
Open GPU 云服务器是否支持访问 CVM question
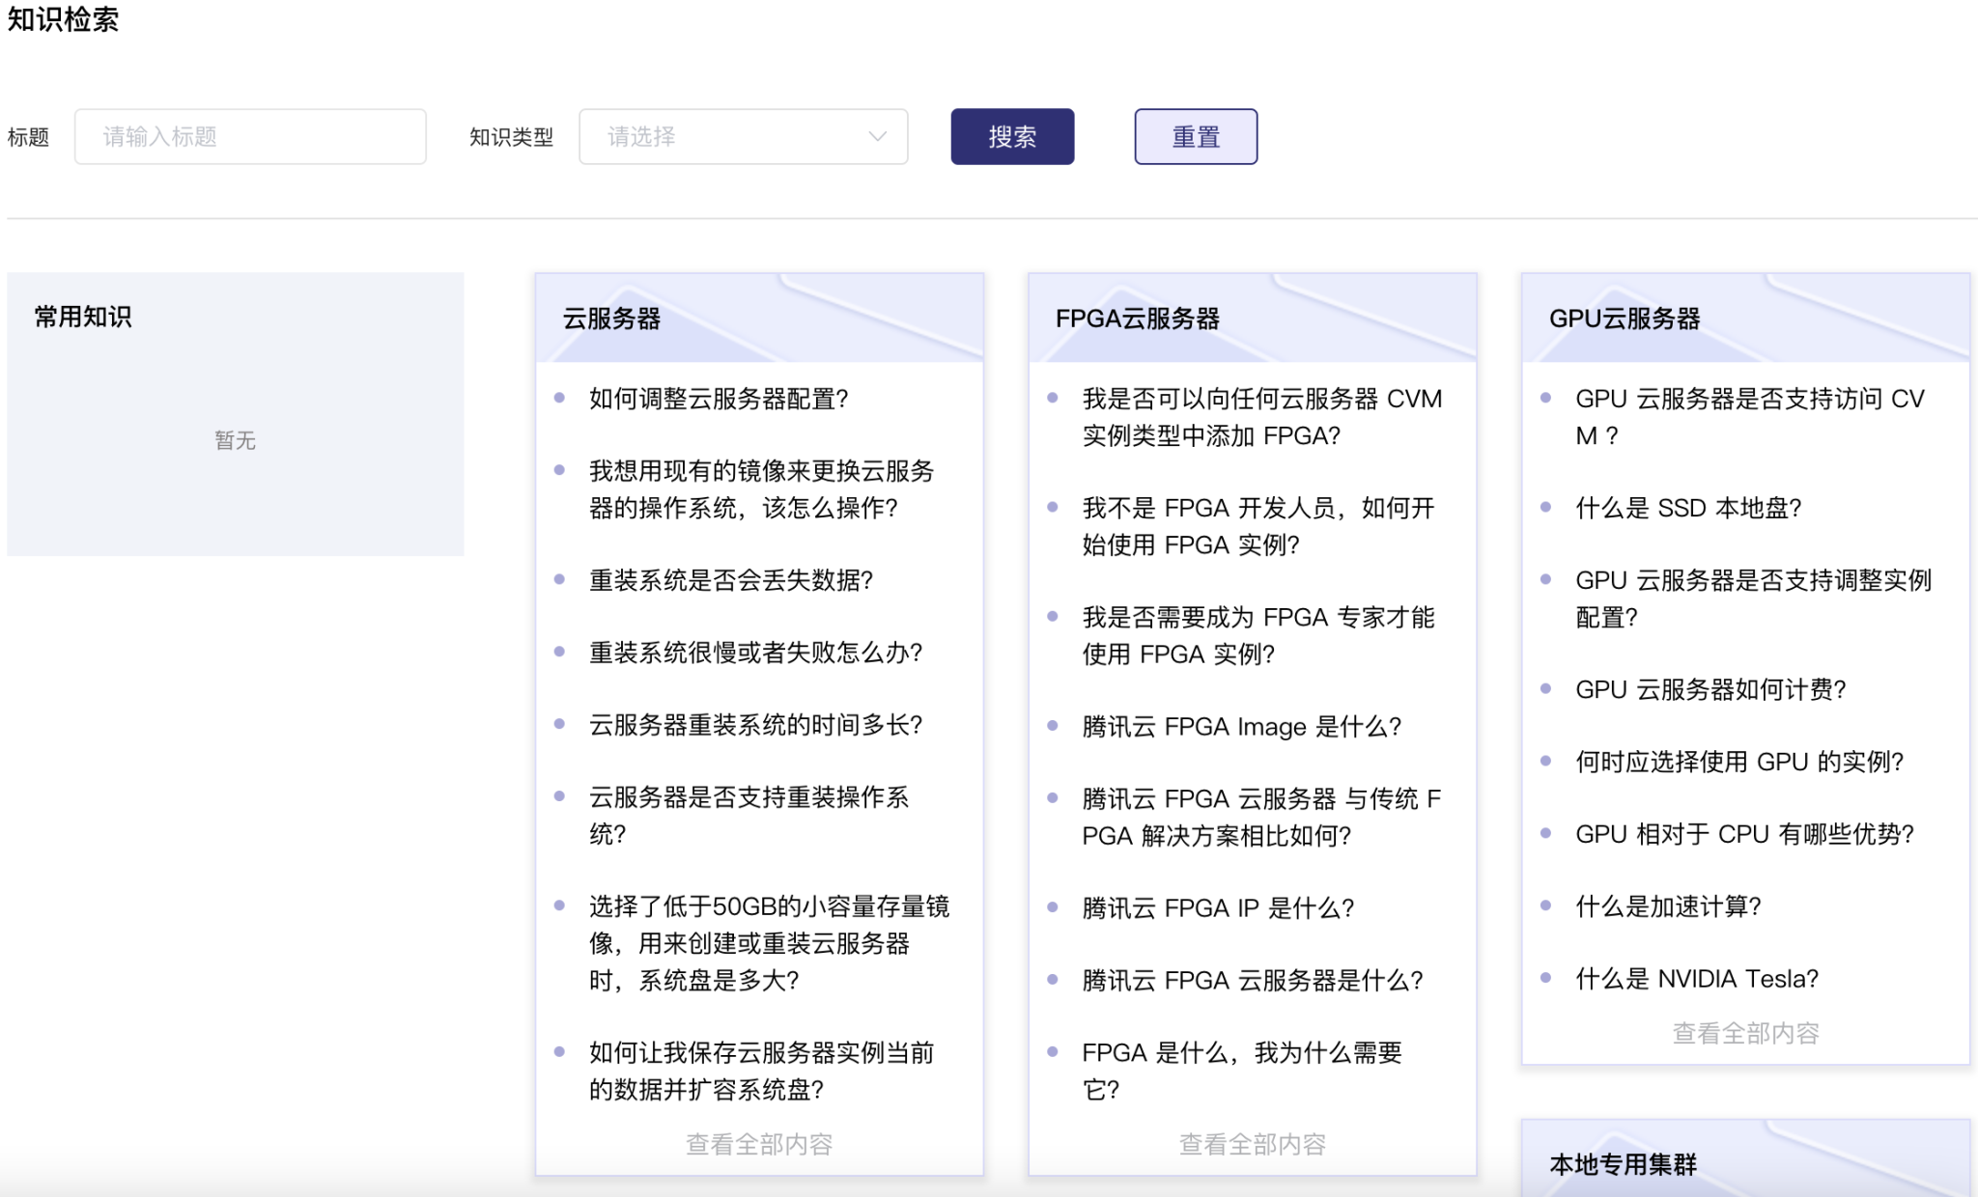tap(1750, 417)
